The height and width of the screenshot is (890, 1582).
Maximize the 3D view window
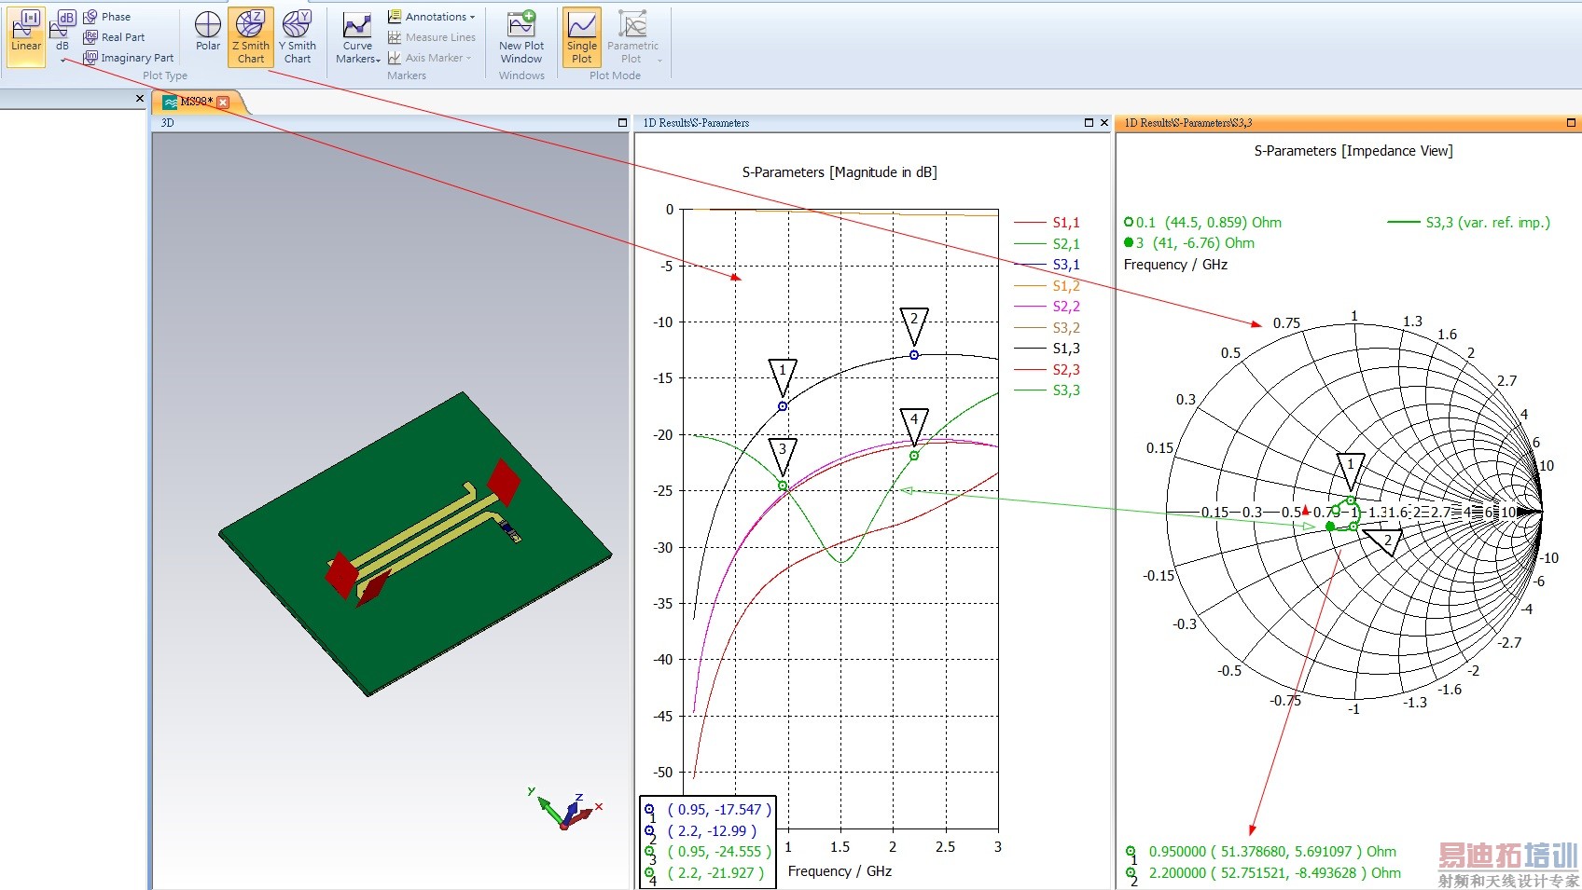click(622, 123)
